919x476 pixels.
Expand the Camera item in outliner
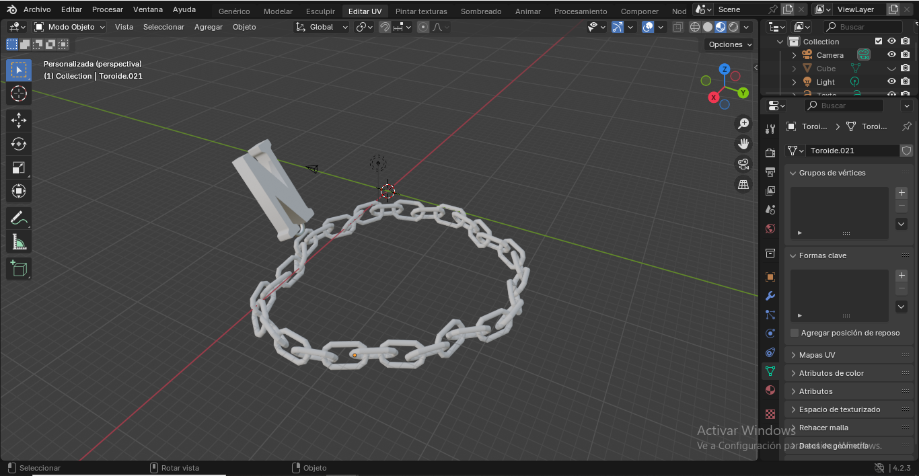(x=794, y=55)
